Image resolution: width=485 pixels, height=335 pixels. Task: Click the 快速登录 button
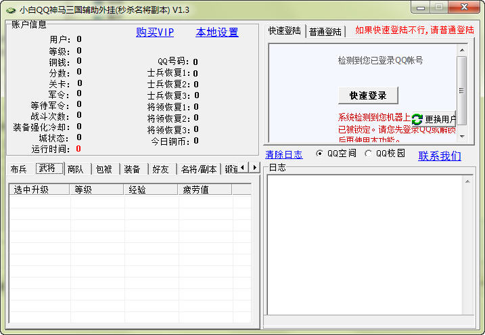tap(368, 95)
